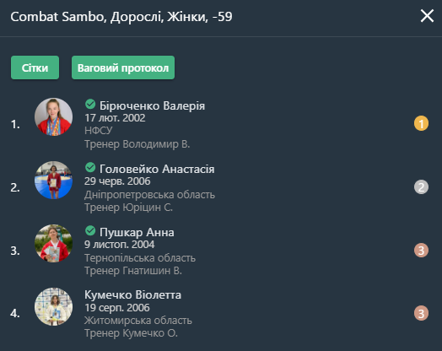This screenshot has height=351, width=442.
Task: Click verified checkmark next to Головейко Анастасія
Action: click(x=90, y=167)
